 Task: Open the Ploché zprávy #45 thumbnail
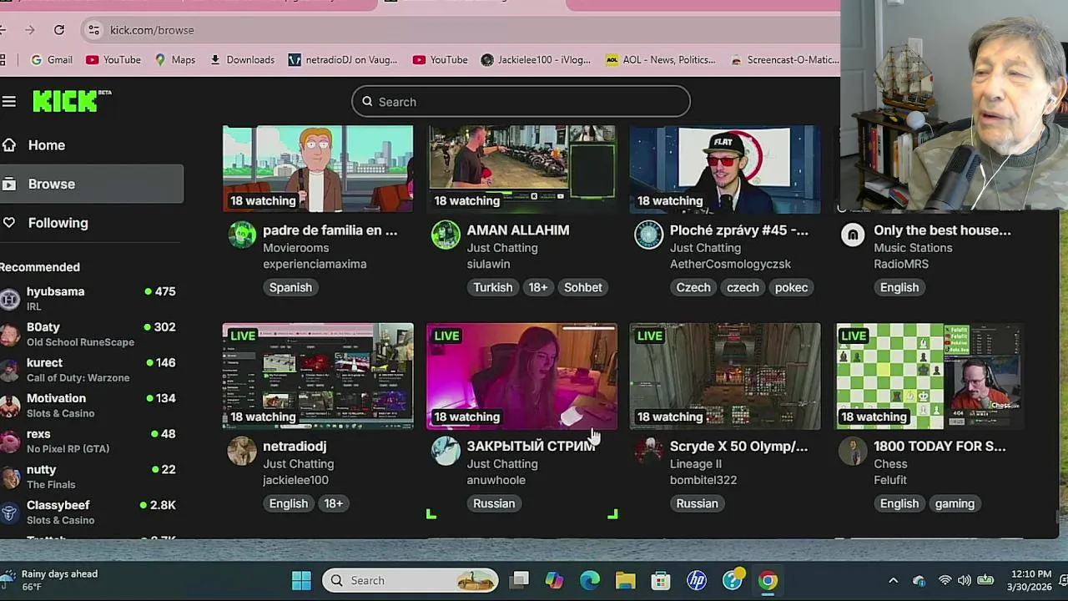725,169
